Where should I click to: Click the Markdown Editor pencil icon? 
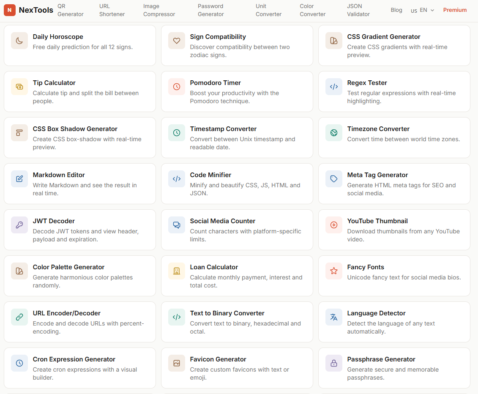19,179
